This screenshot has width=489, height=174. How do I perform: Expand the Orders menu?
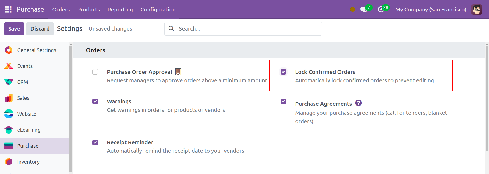[x=61, y=10]
